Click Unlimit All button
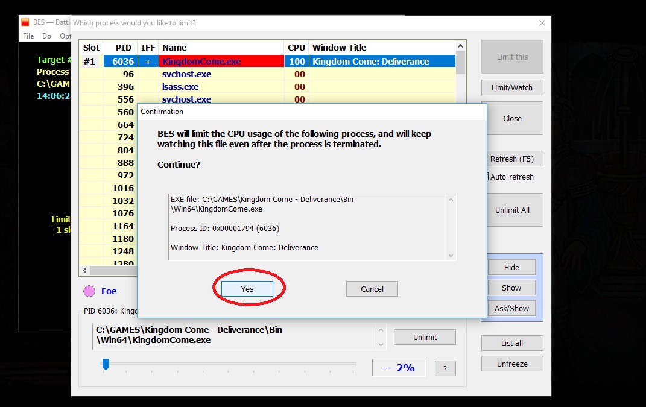 click(512, 210)
